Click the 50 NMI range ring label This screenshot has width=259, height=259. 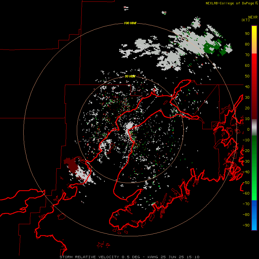tap(130, 76)
